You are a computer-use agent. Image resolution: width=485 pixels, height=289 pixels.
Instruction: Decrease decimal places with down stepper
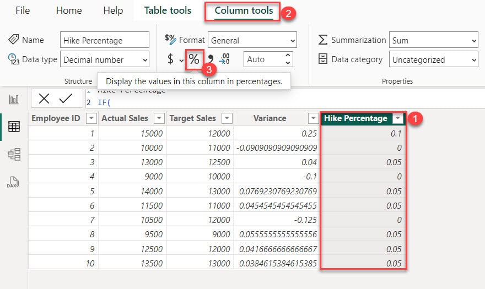click(x=288, y=63)
